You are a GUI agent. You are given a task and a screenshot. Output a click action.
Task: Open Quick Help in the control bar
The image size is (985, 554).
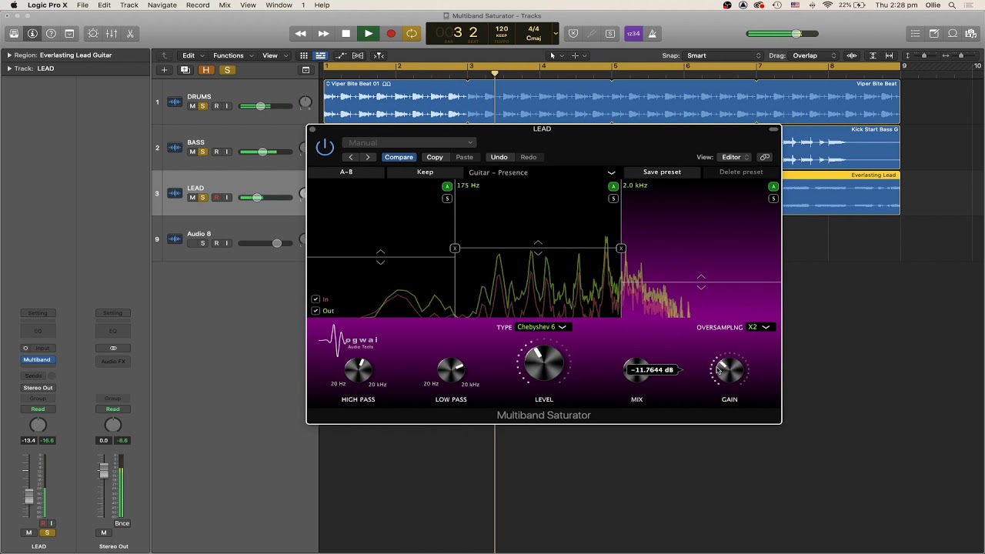coord(51,34)
